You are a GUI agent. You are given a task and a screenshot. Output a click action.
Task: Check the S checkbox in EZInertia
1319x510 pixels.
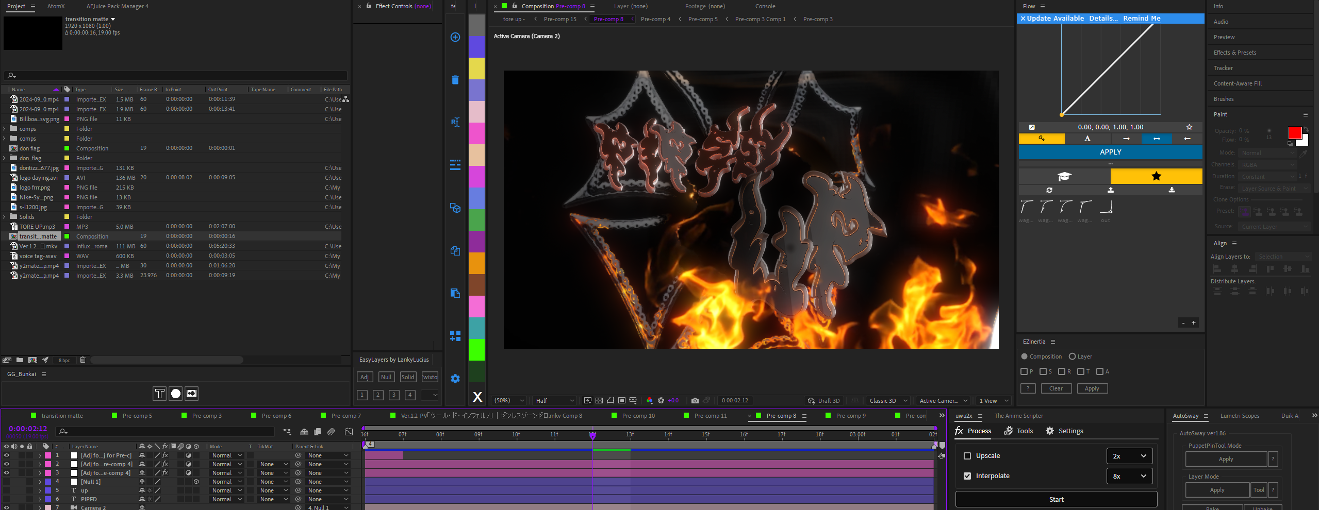coord(1043,371)
